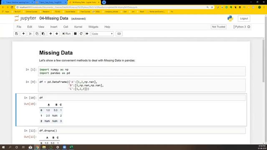Click into the df.dropna() code cell

coord(142,130)
